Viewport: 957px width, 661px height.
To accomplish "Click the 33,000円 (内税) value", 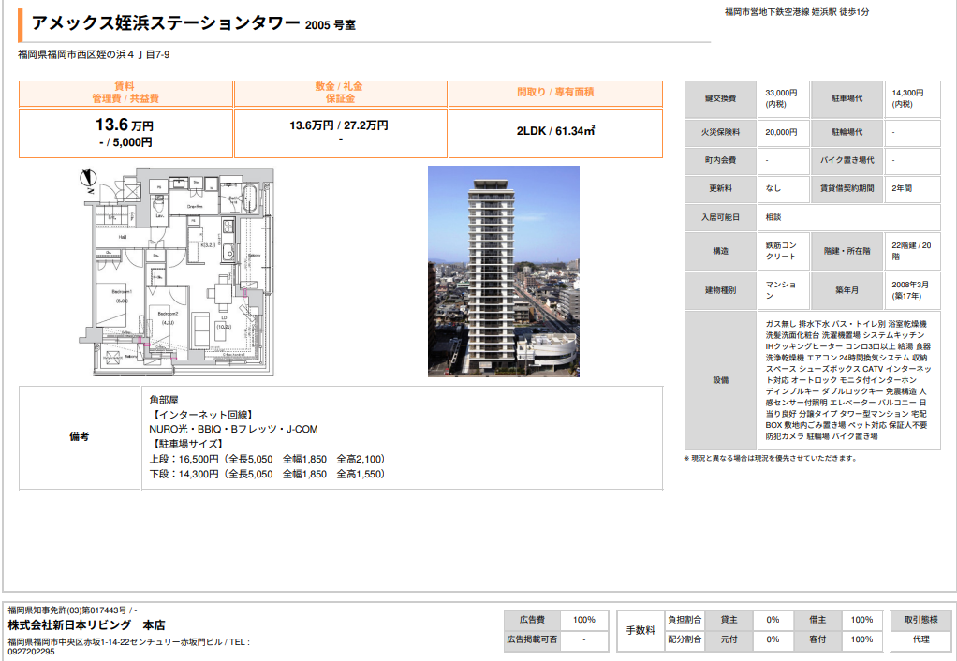I will [x=781, y=99].
